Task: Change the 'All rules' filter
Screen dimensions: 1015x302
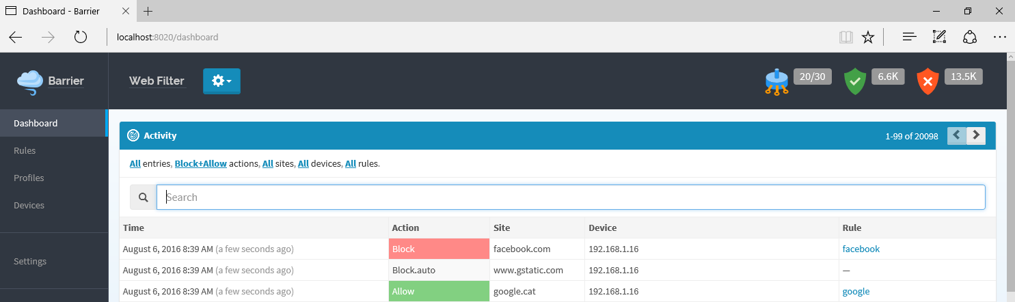Action: pos(351,164)
